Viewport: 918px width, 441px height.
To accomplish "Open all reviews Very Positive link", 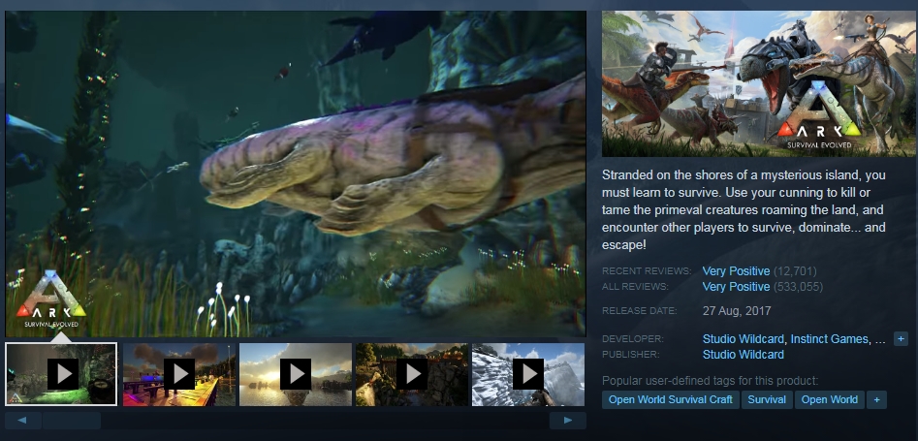I will coord(736,287).
